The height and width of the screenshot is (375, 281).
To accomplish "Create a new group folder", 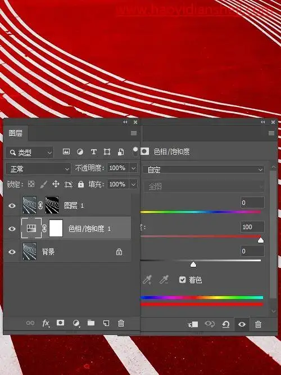I will click(x=91, y=323).
